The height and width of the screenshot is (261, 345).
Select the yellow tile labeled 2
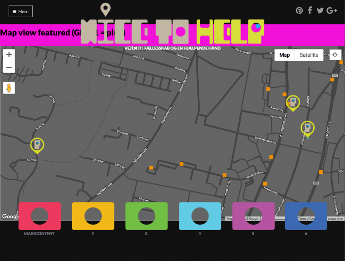coord(93,216)
